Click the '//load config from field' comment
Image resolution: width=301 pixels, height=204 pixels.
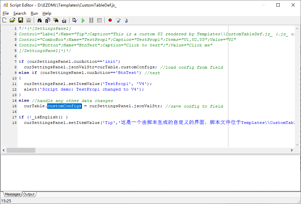point(191,67)
